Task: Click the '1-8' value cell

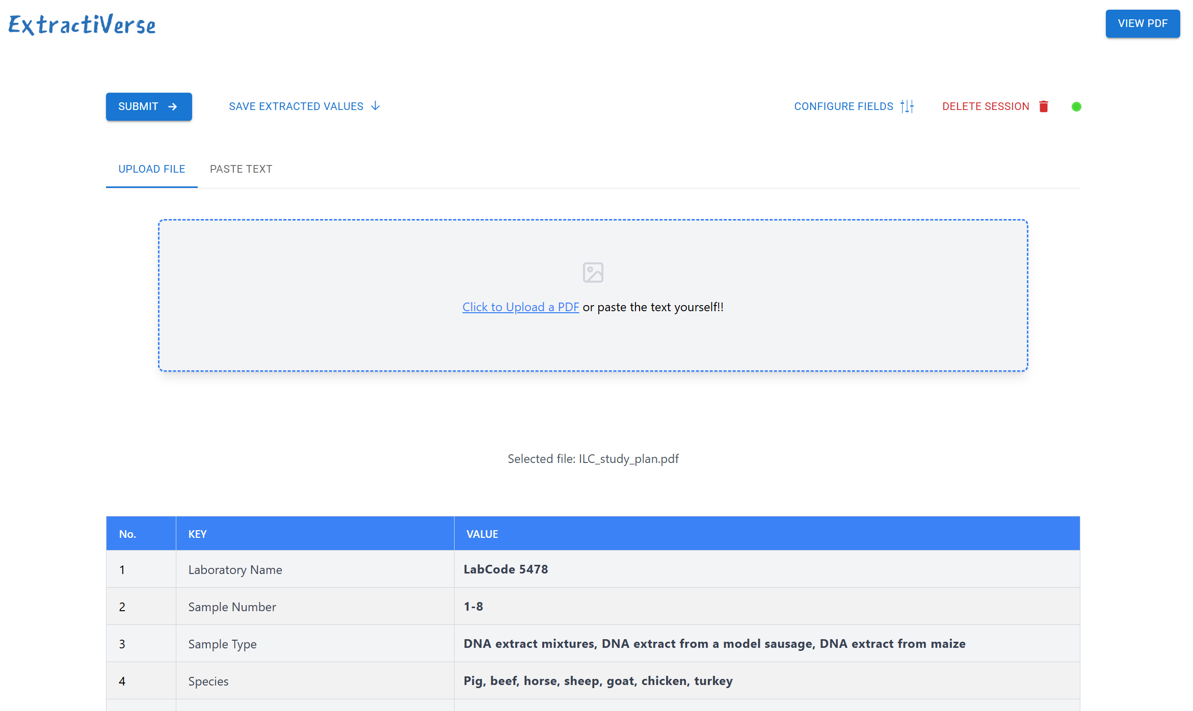Action: click(x=767, y=607)
